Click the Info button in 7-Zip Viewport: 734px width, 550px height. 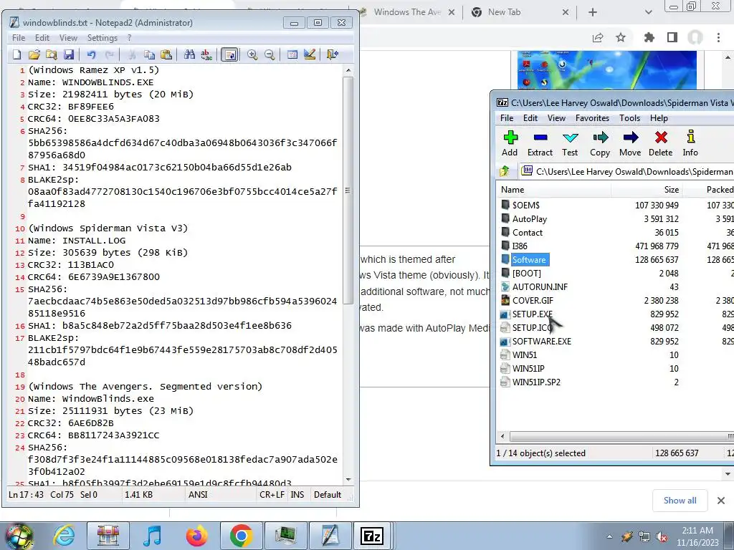point(690,143)
